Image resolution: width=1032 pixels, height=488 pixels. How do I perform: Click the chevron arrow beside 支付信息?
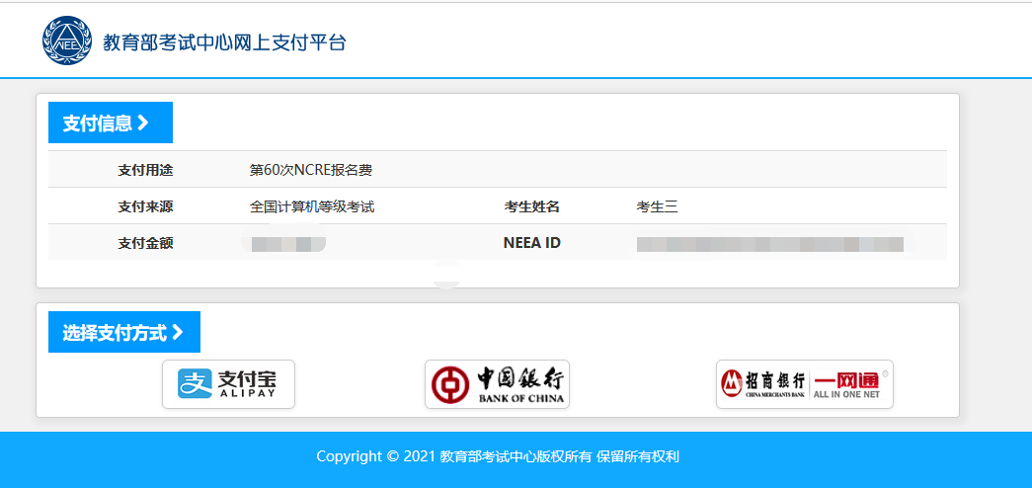tap(143, 122)
